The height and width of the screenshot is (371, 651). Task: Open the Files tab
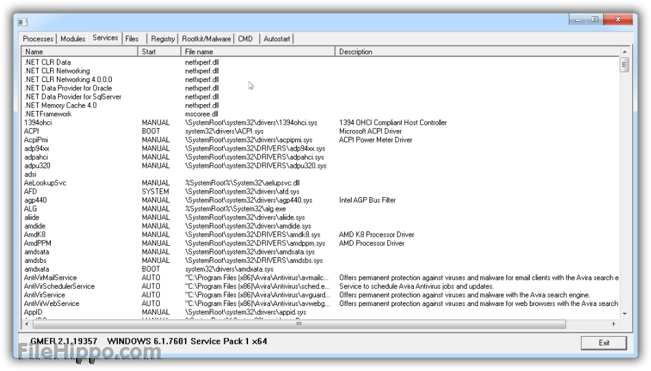(132, 38)
